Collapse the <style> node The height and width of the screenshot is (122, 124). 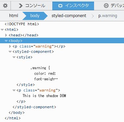coord(14,57)
